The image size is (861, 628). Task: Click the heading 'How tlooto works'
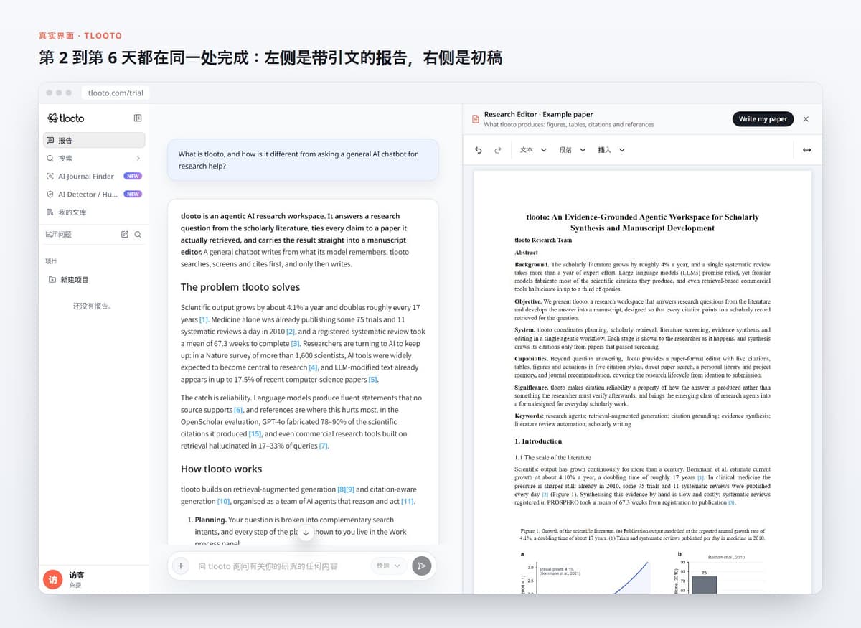coord(221,469)
